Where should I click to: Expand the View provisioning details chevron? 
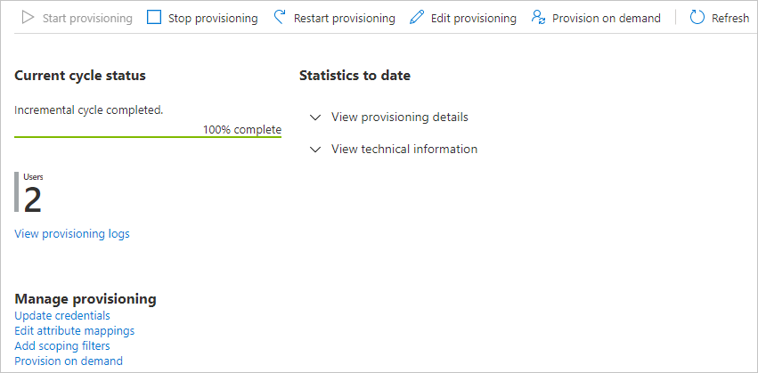point(314,118)
